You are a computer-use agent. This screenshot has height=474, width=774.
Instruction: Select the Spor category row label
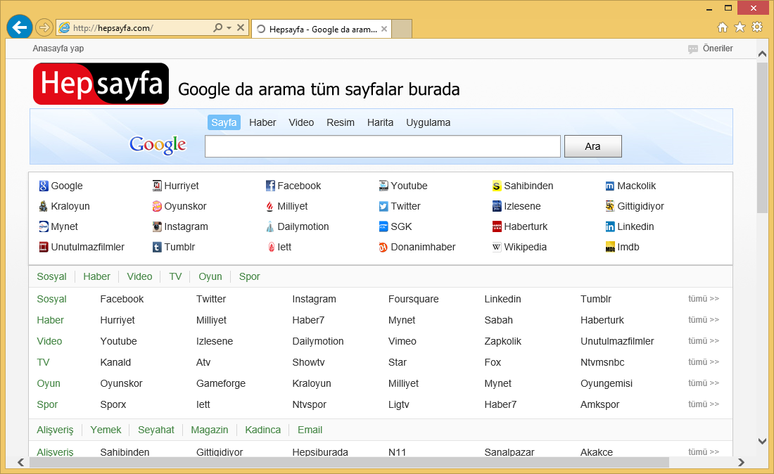click(47, 404)
